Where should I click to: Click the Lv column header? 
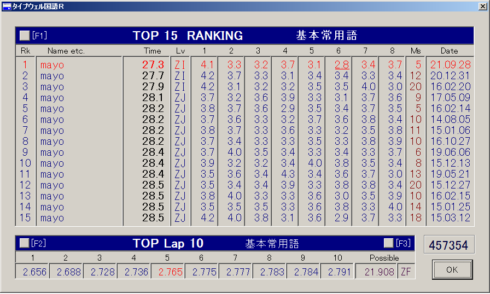point(180,51)
